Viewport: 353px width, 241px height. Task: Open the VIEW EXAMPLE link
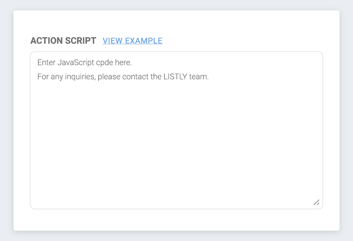pyautogui.click(x=132, y=41)
